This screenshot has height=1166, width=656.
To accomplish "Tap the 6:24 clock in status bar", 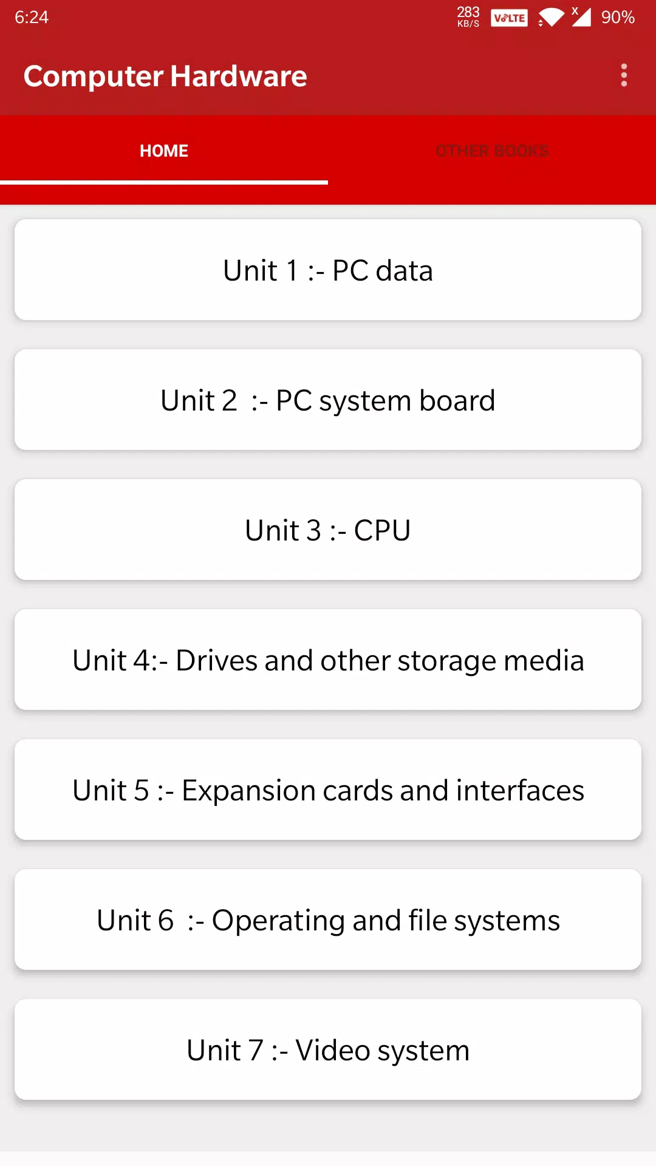I will (x=32, y=17).
